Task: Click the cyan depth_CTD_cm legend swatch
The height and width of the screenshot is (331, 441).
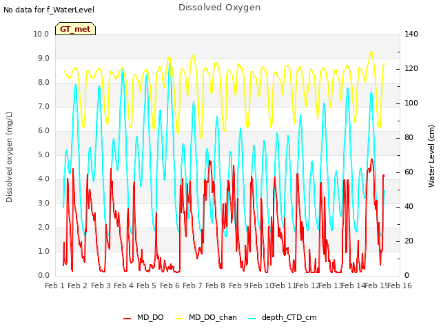Action: click(252, 319)
